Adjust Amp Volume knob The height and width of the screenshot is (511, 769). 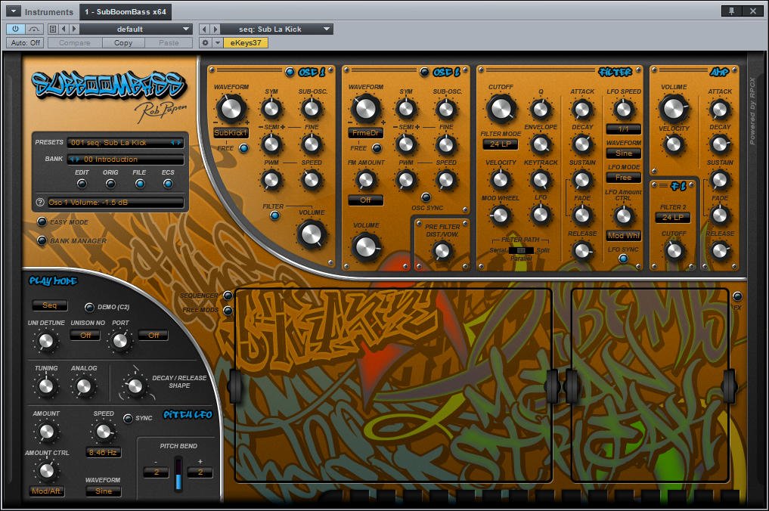pos(674,108)
